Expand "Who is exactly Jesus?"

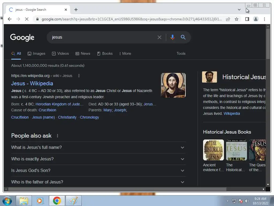click(98, 159)
